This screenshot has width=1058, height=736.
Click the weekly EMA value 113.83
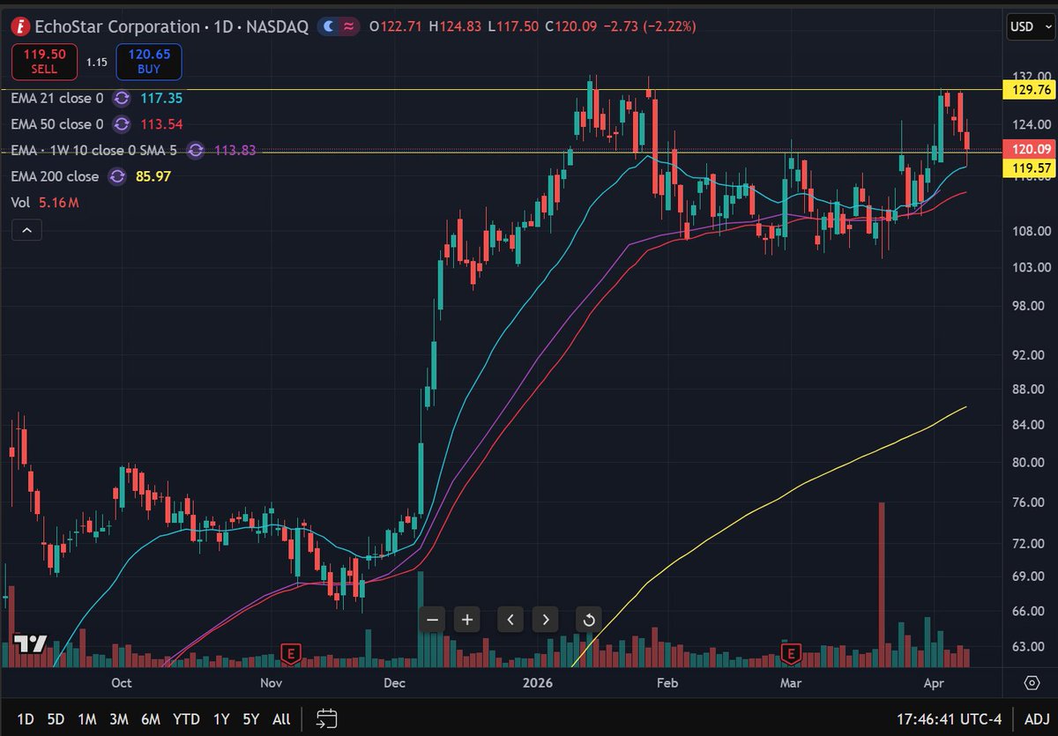pyautogui.click(x=235, y=151)
